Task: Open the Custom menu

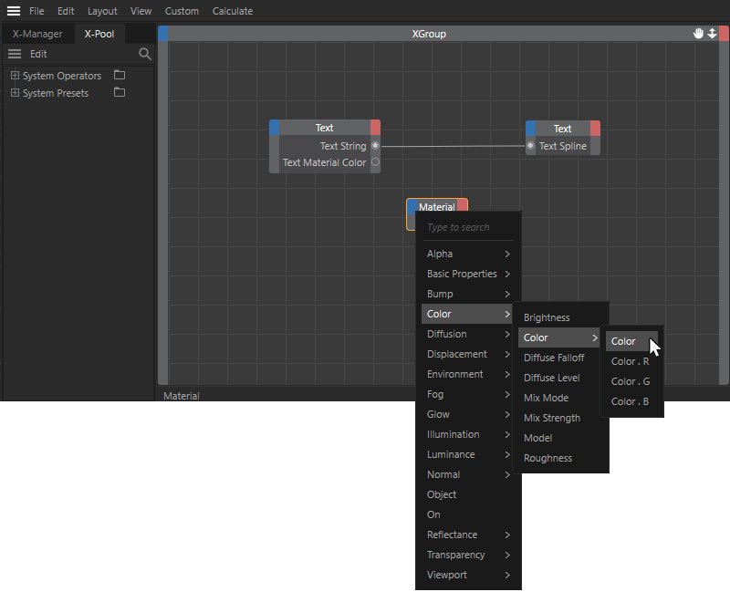Action: click(182, 10)
